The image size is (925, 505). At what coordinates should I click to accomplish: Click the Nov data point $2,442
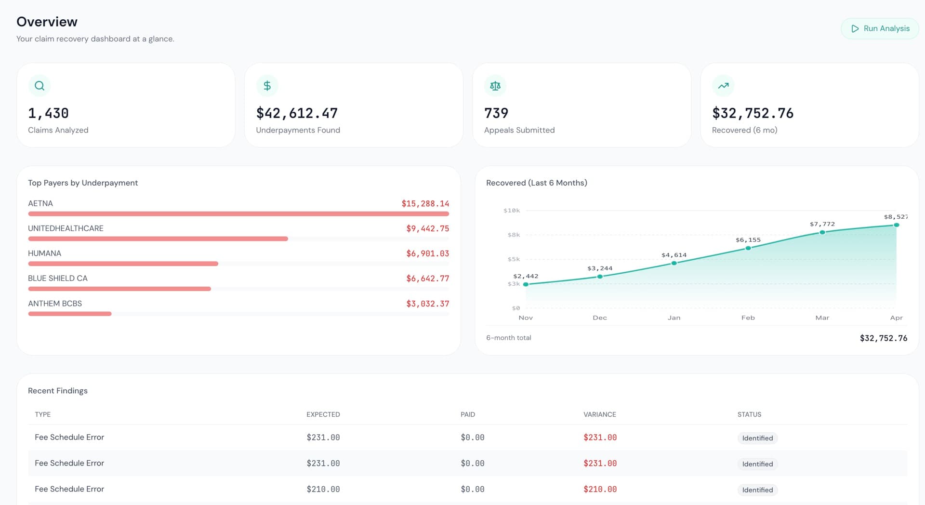526,284
